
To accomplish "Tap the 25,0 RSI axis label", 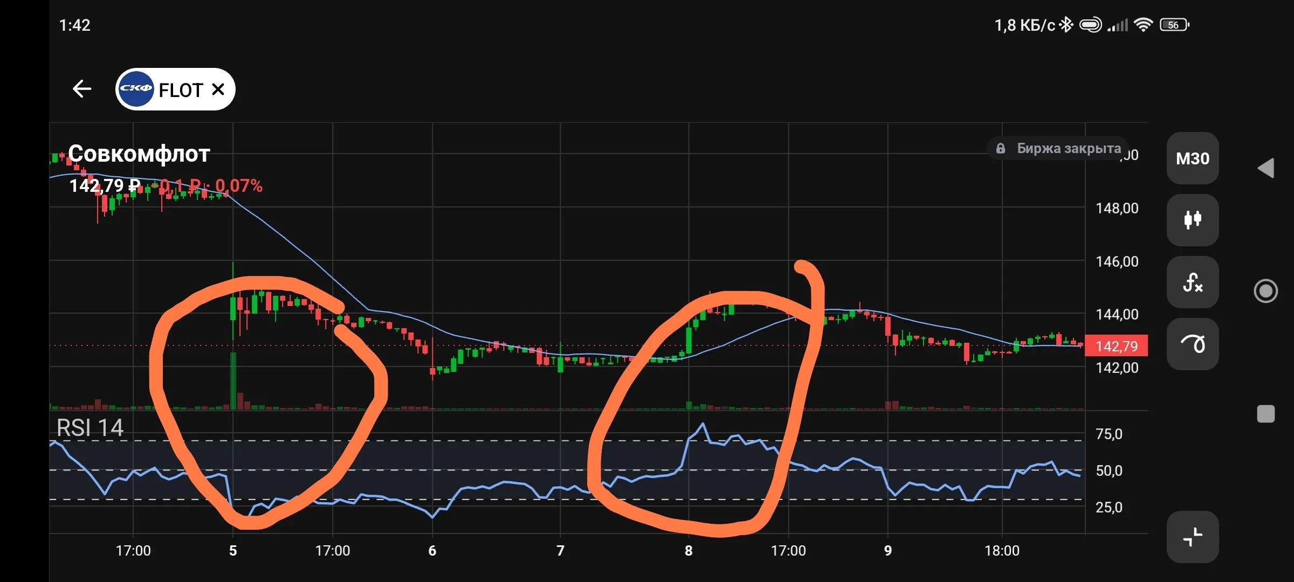I will tap(1109, 508).
